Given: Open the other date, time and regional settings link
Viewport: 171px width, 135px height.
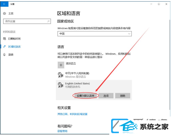Looking at the screenshot, I should [x=73, y=114].
